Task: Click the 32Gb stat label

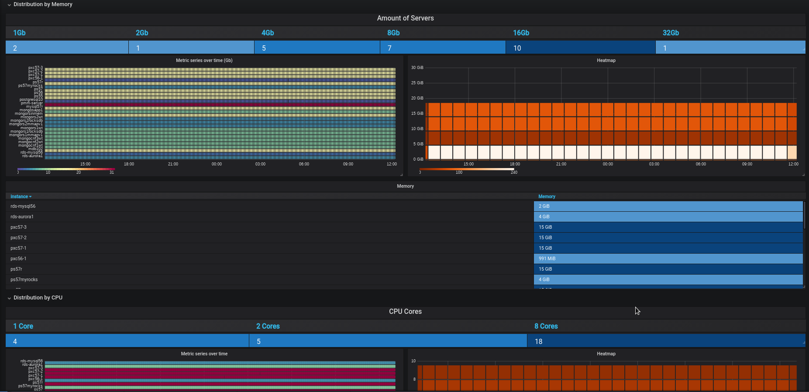Action: coord(671,33)
